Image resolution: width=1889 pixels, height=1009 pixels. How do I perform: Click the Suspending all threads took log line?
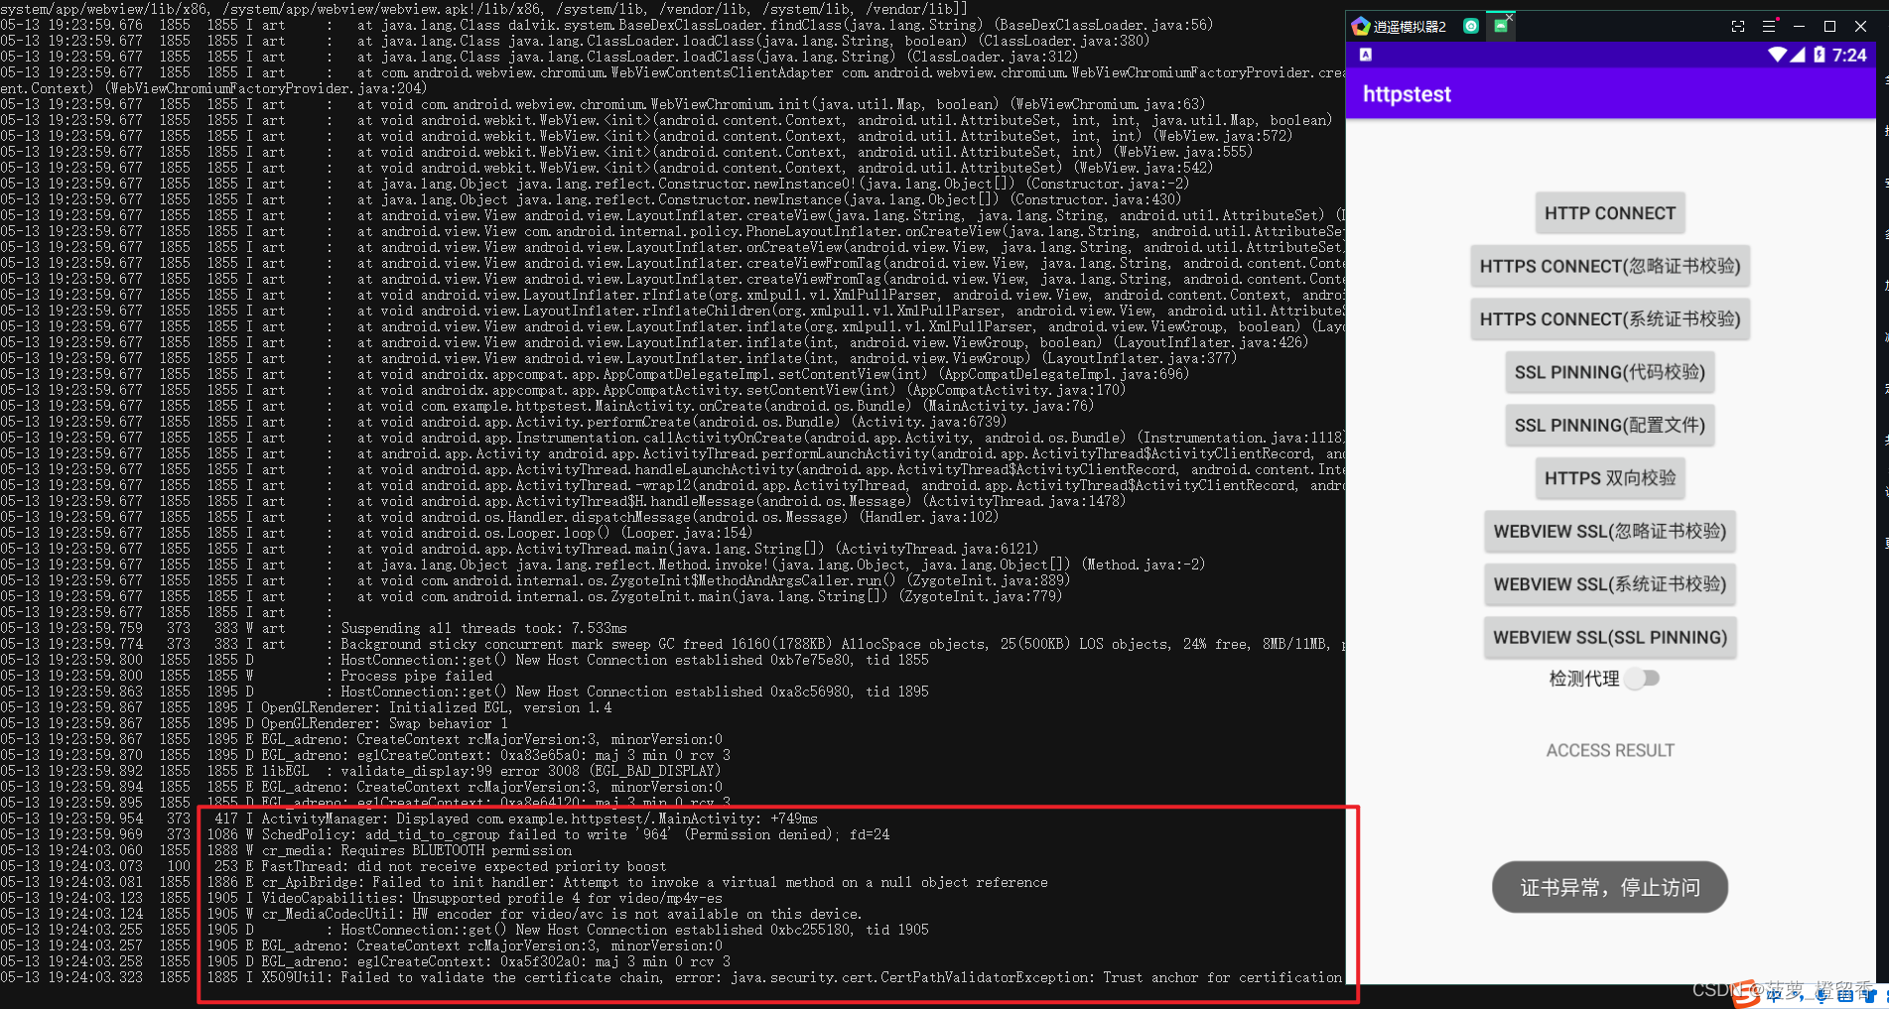coord(314,628)
